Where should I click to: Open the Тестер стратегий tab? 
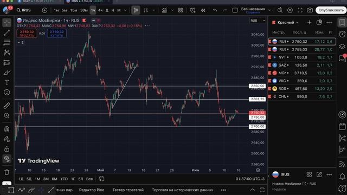(128, 190)
